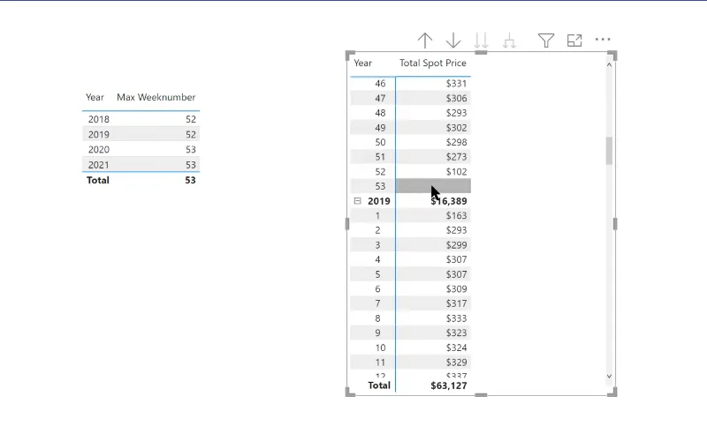The image size is (707, 441).
Task: Select the bottom-left resize handle of matrix
Action: pyautogui.click(x=350, y=392)
